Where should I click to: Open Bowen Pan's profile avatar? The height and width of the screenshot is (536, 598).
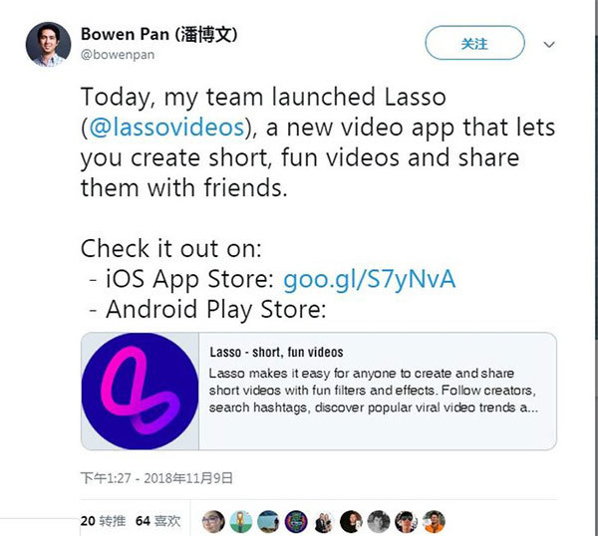point(48,44)
